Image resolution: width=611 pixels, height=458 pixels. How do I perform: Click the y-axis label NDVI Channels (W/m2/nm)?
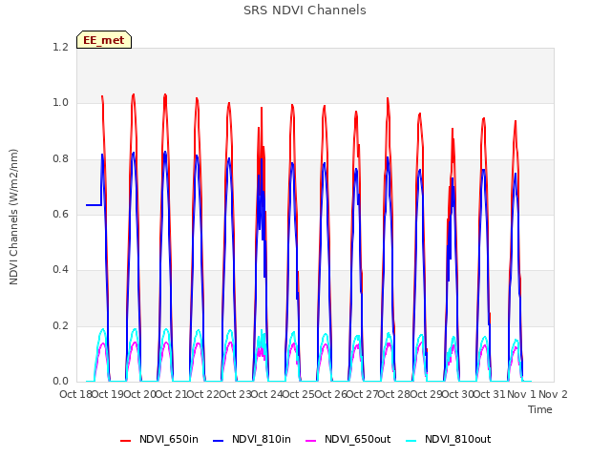(13, 217)
